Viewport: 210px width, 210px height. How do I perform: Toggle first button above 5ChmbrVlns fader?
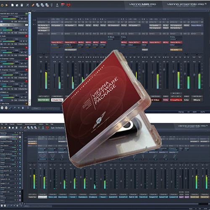point(53,57)
